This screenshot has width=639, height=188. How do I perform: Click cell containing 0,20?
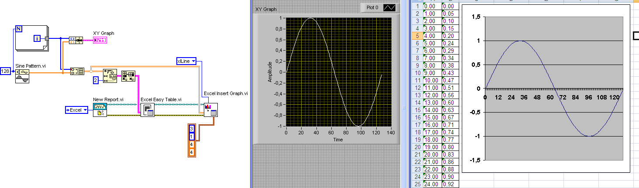click(x=450, y=36)
